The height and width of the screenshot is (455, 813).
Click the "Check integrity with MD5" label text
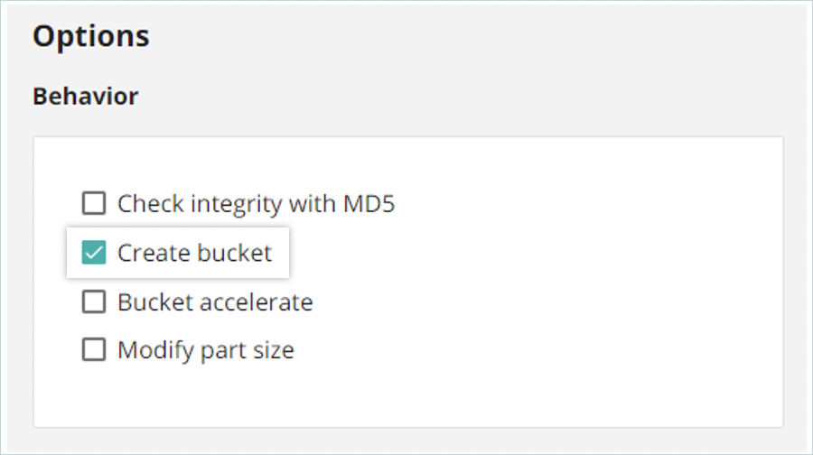256,204
